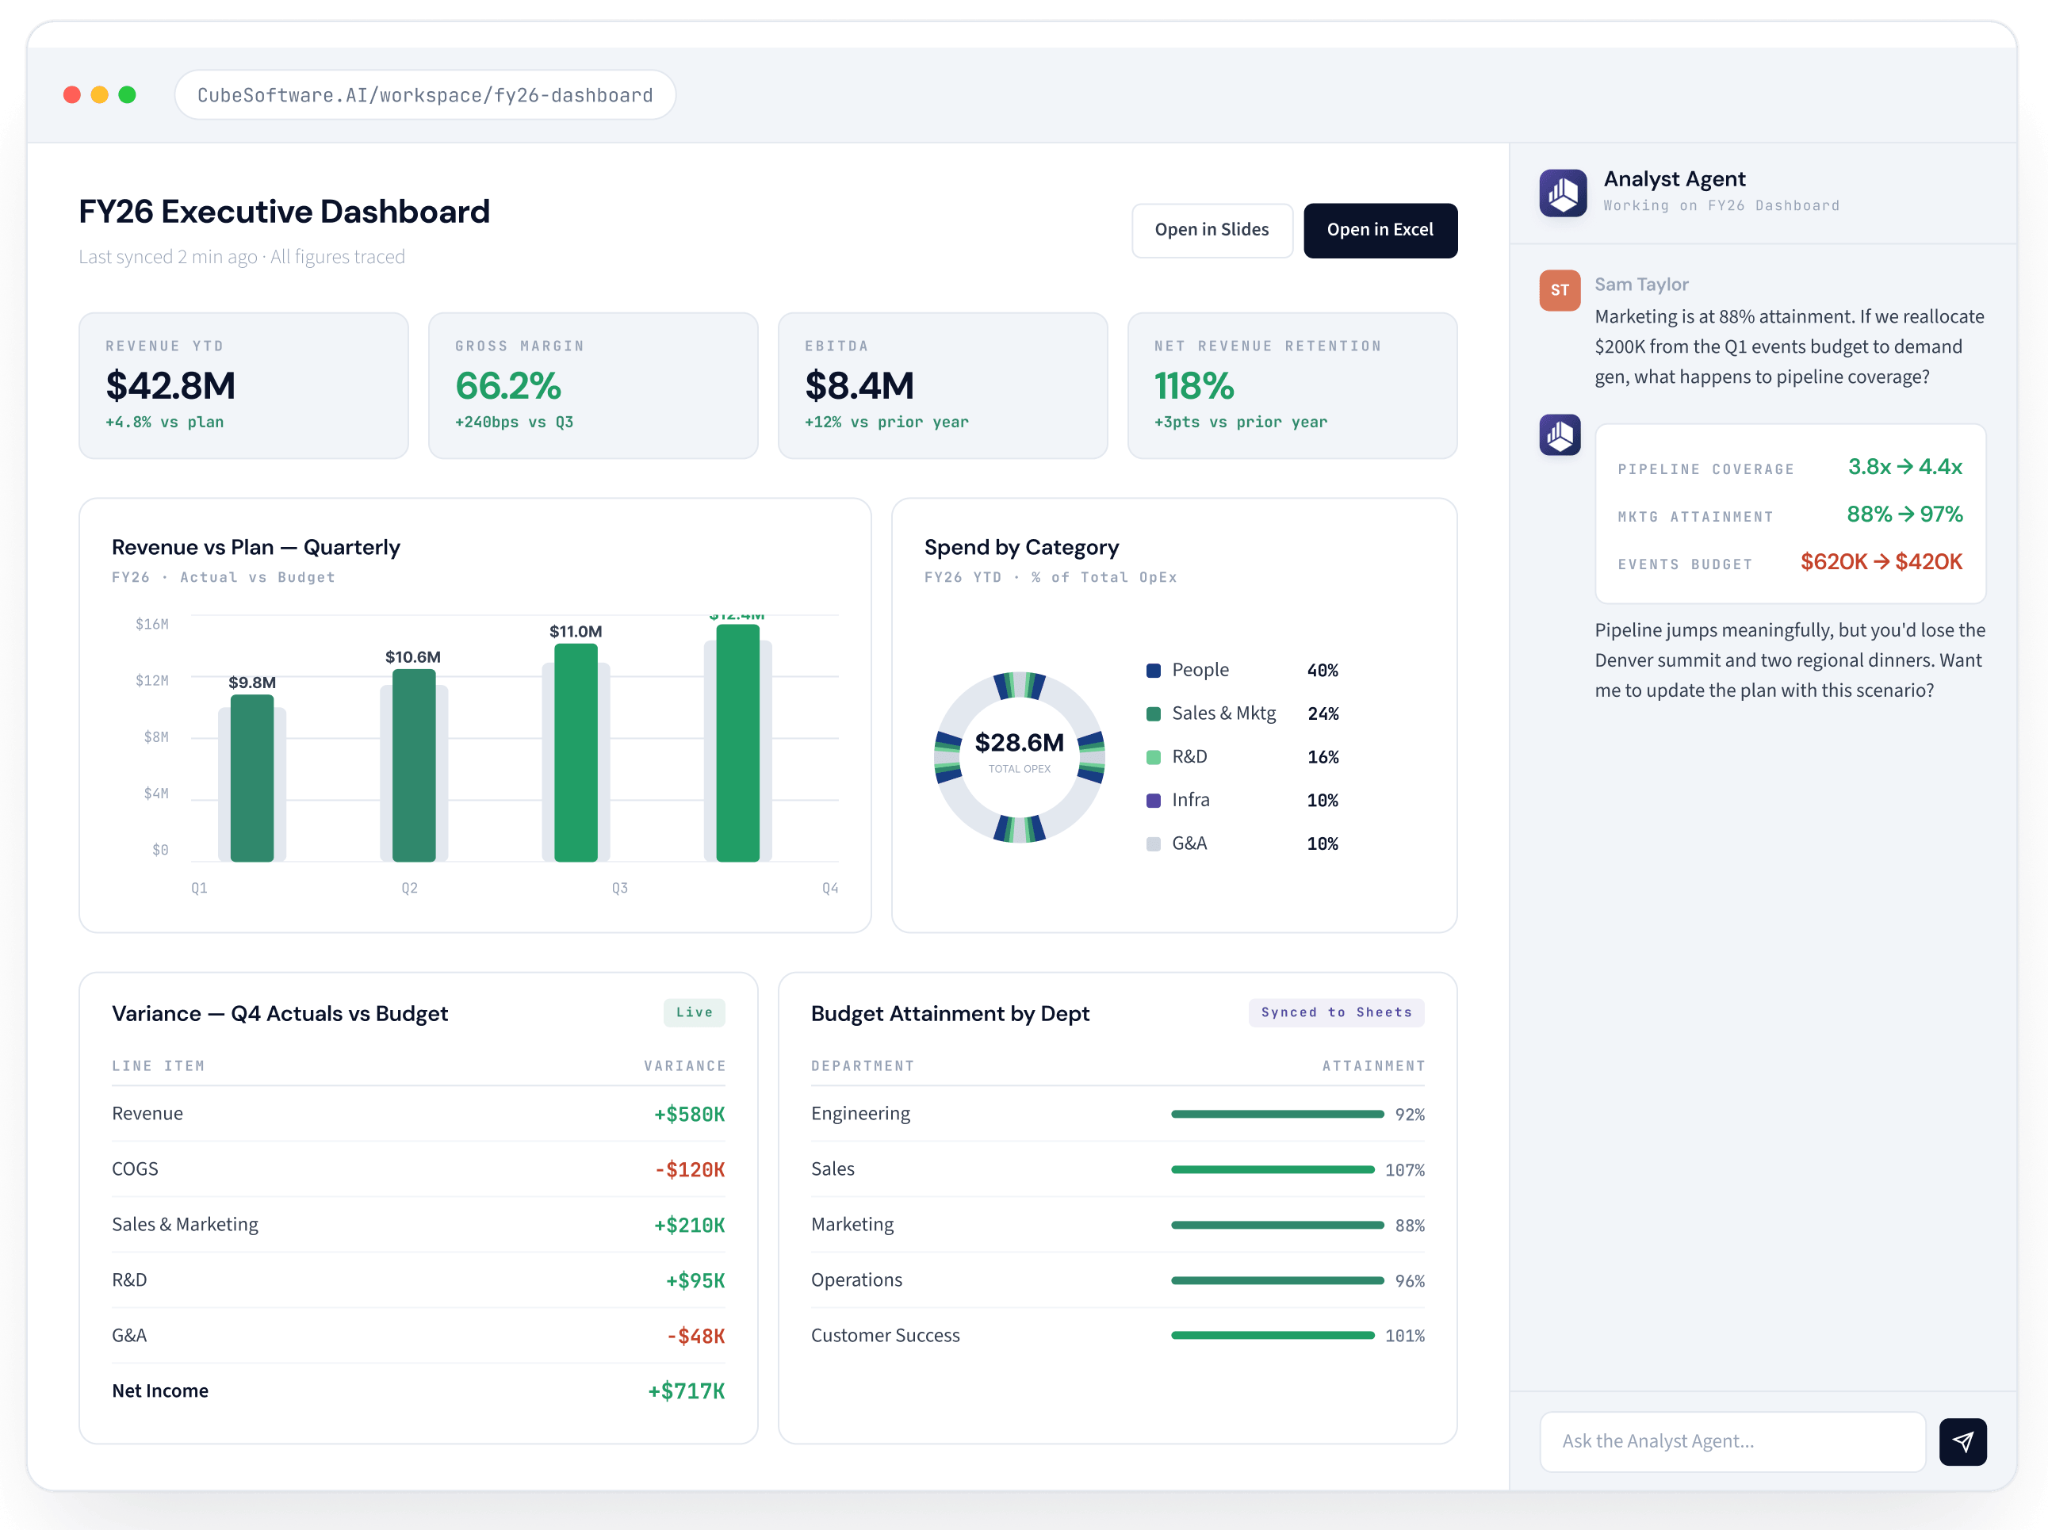
Task: Click the yellow minimize window dot
Action: (99, 94)
